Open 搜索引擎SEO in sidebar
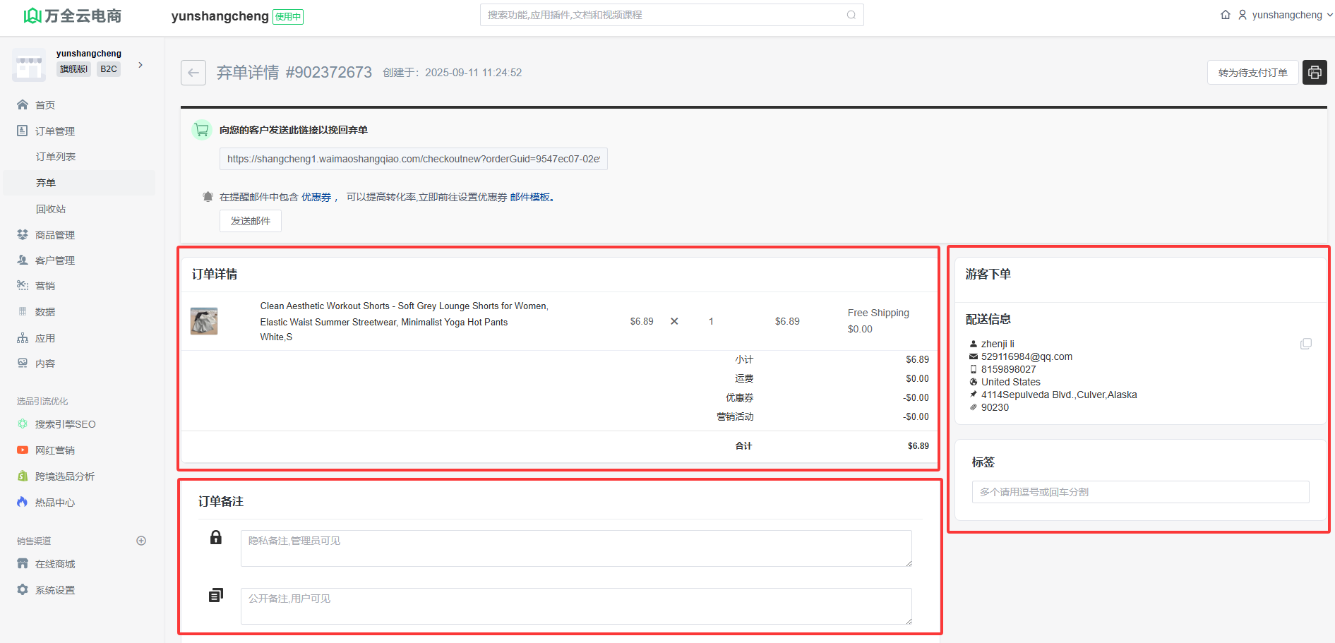 click(65, 424)
